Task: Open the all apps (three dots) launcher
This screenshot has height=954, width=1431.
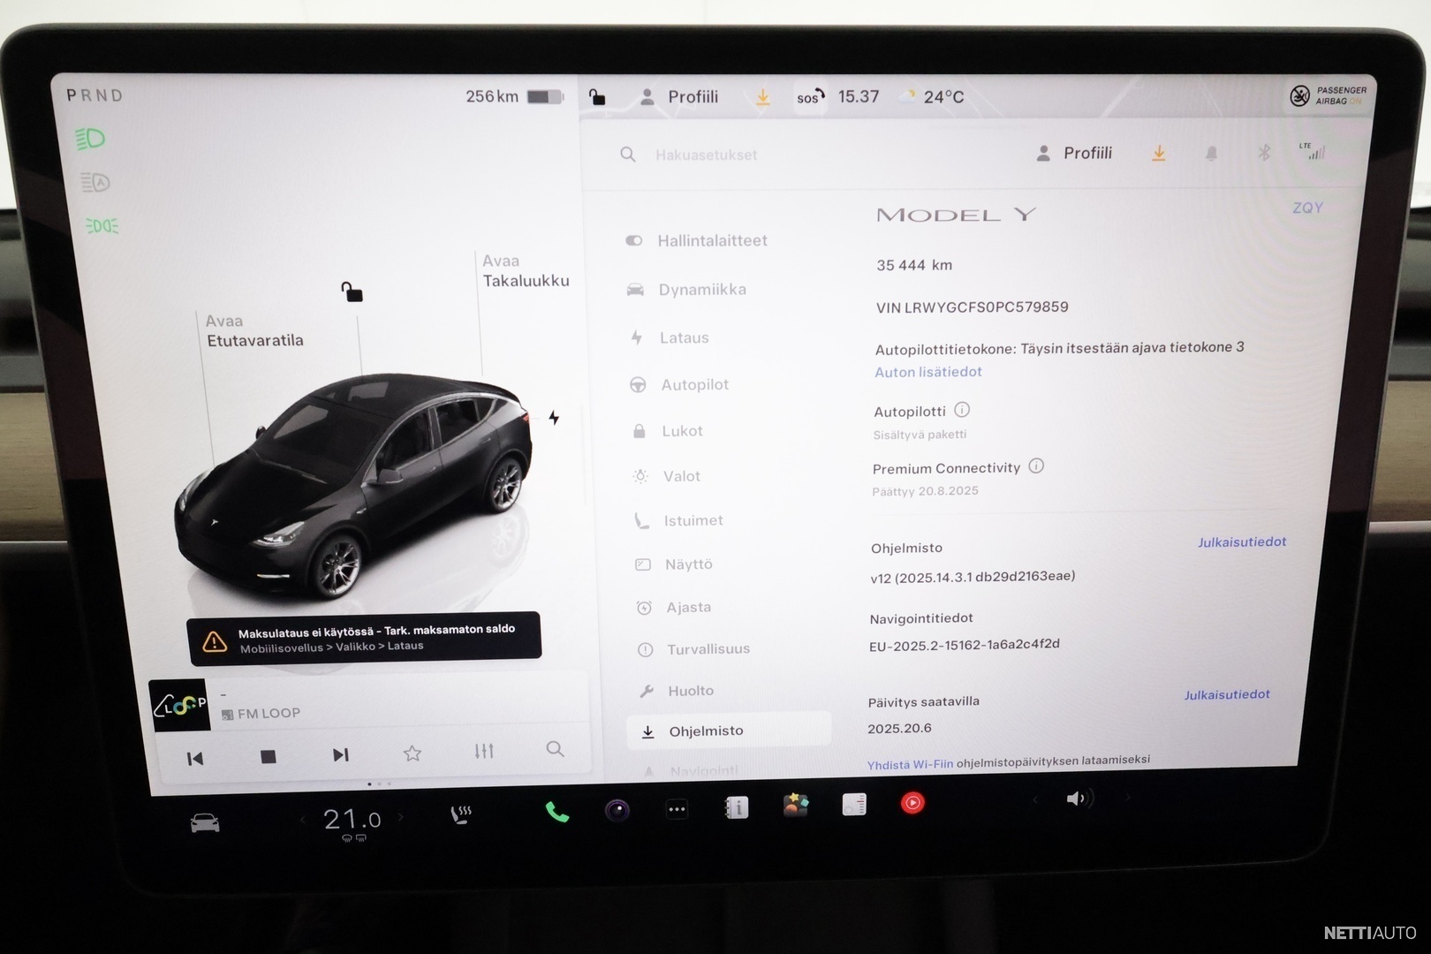Action: point(677,808)
